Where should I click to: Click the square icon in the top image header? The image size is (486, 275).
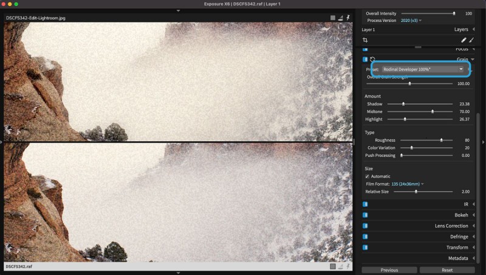tap(332, 18)
